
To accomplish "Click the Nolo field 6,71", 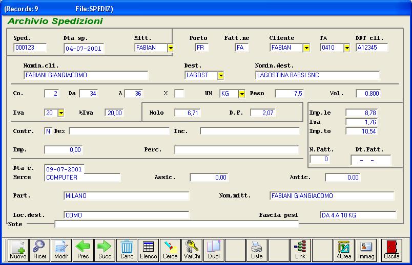I will point(188,113).
